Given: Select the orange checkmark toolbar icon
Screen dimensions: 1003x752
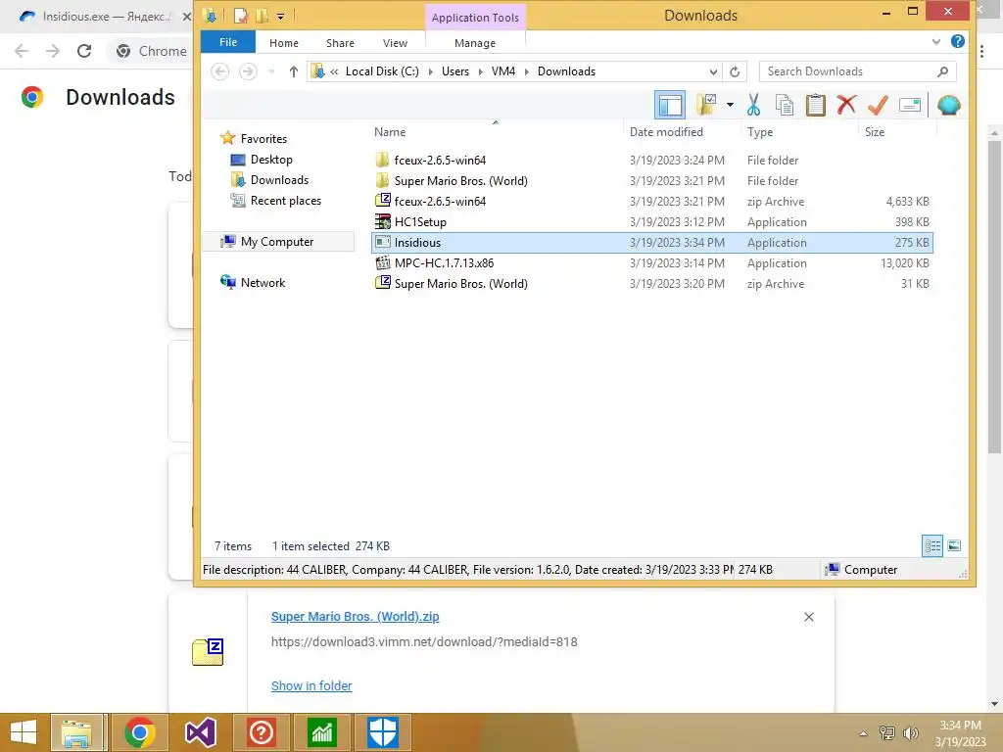Looking at the screenshot, I should tap(878, 105).
